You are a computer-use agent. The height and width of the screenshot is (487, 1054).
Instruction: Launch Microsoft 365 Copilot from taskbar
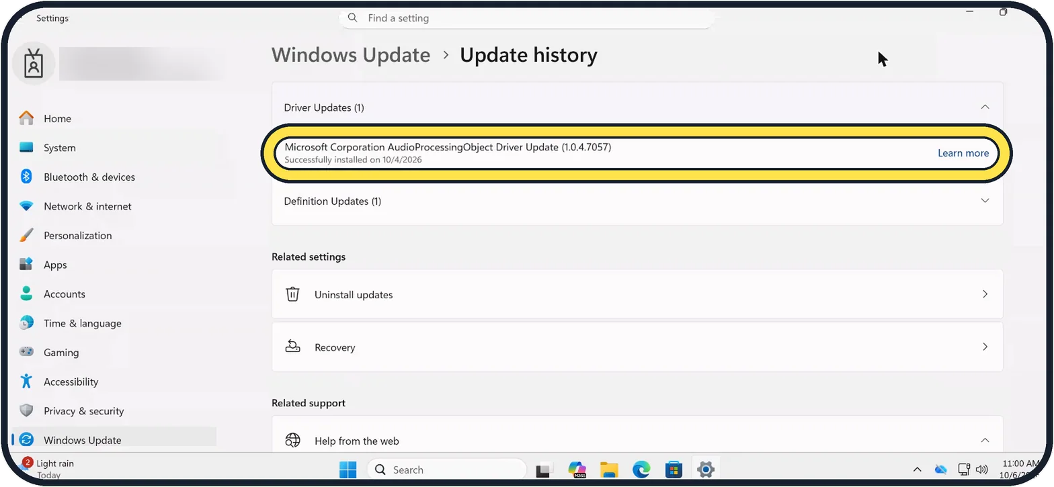click(x=577, y=470)
